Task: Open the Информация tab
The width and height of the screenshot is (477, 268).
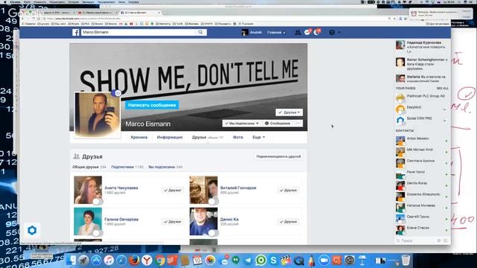Action: pos(170,137)
